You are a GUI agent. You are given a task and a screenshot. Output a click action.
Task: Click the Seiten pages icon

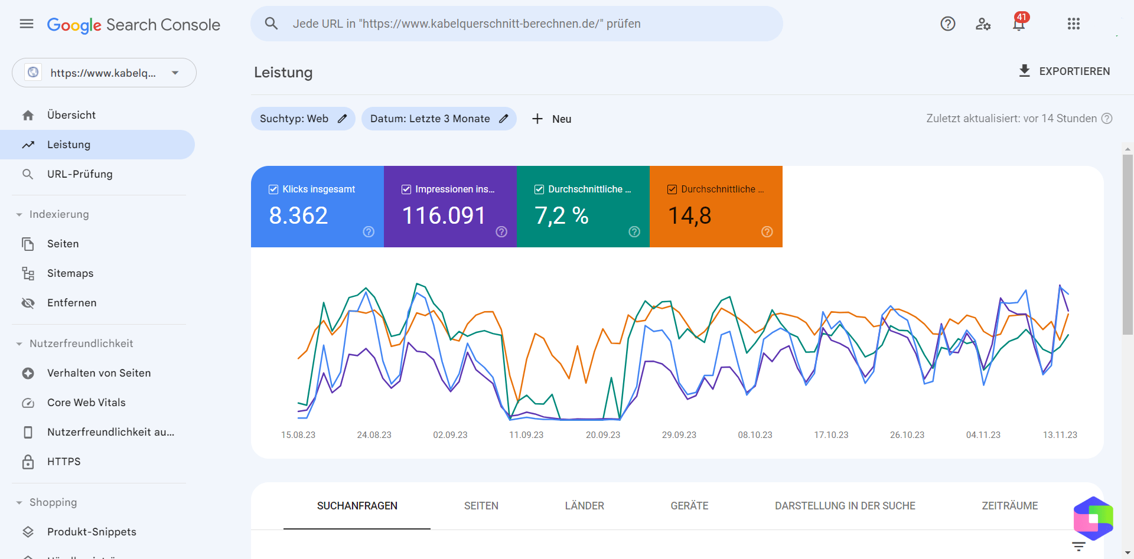[x=28, y=244]
